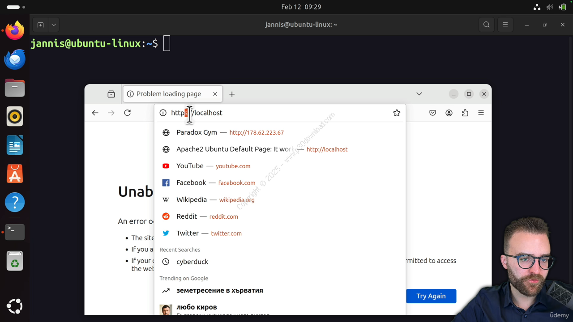Click the Firefox forward arrow
Viewport: 573px width, 322px height.
(111, 113)
